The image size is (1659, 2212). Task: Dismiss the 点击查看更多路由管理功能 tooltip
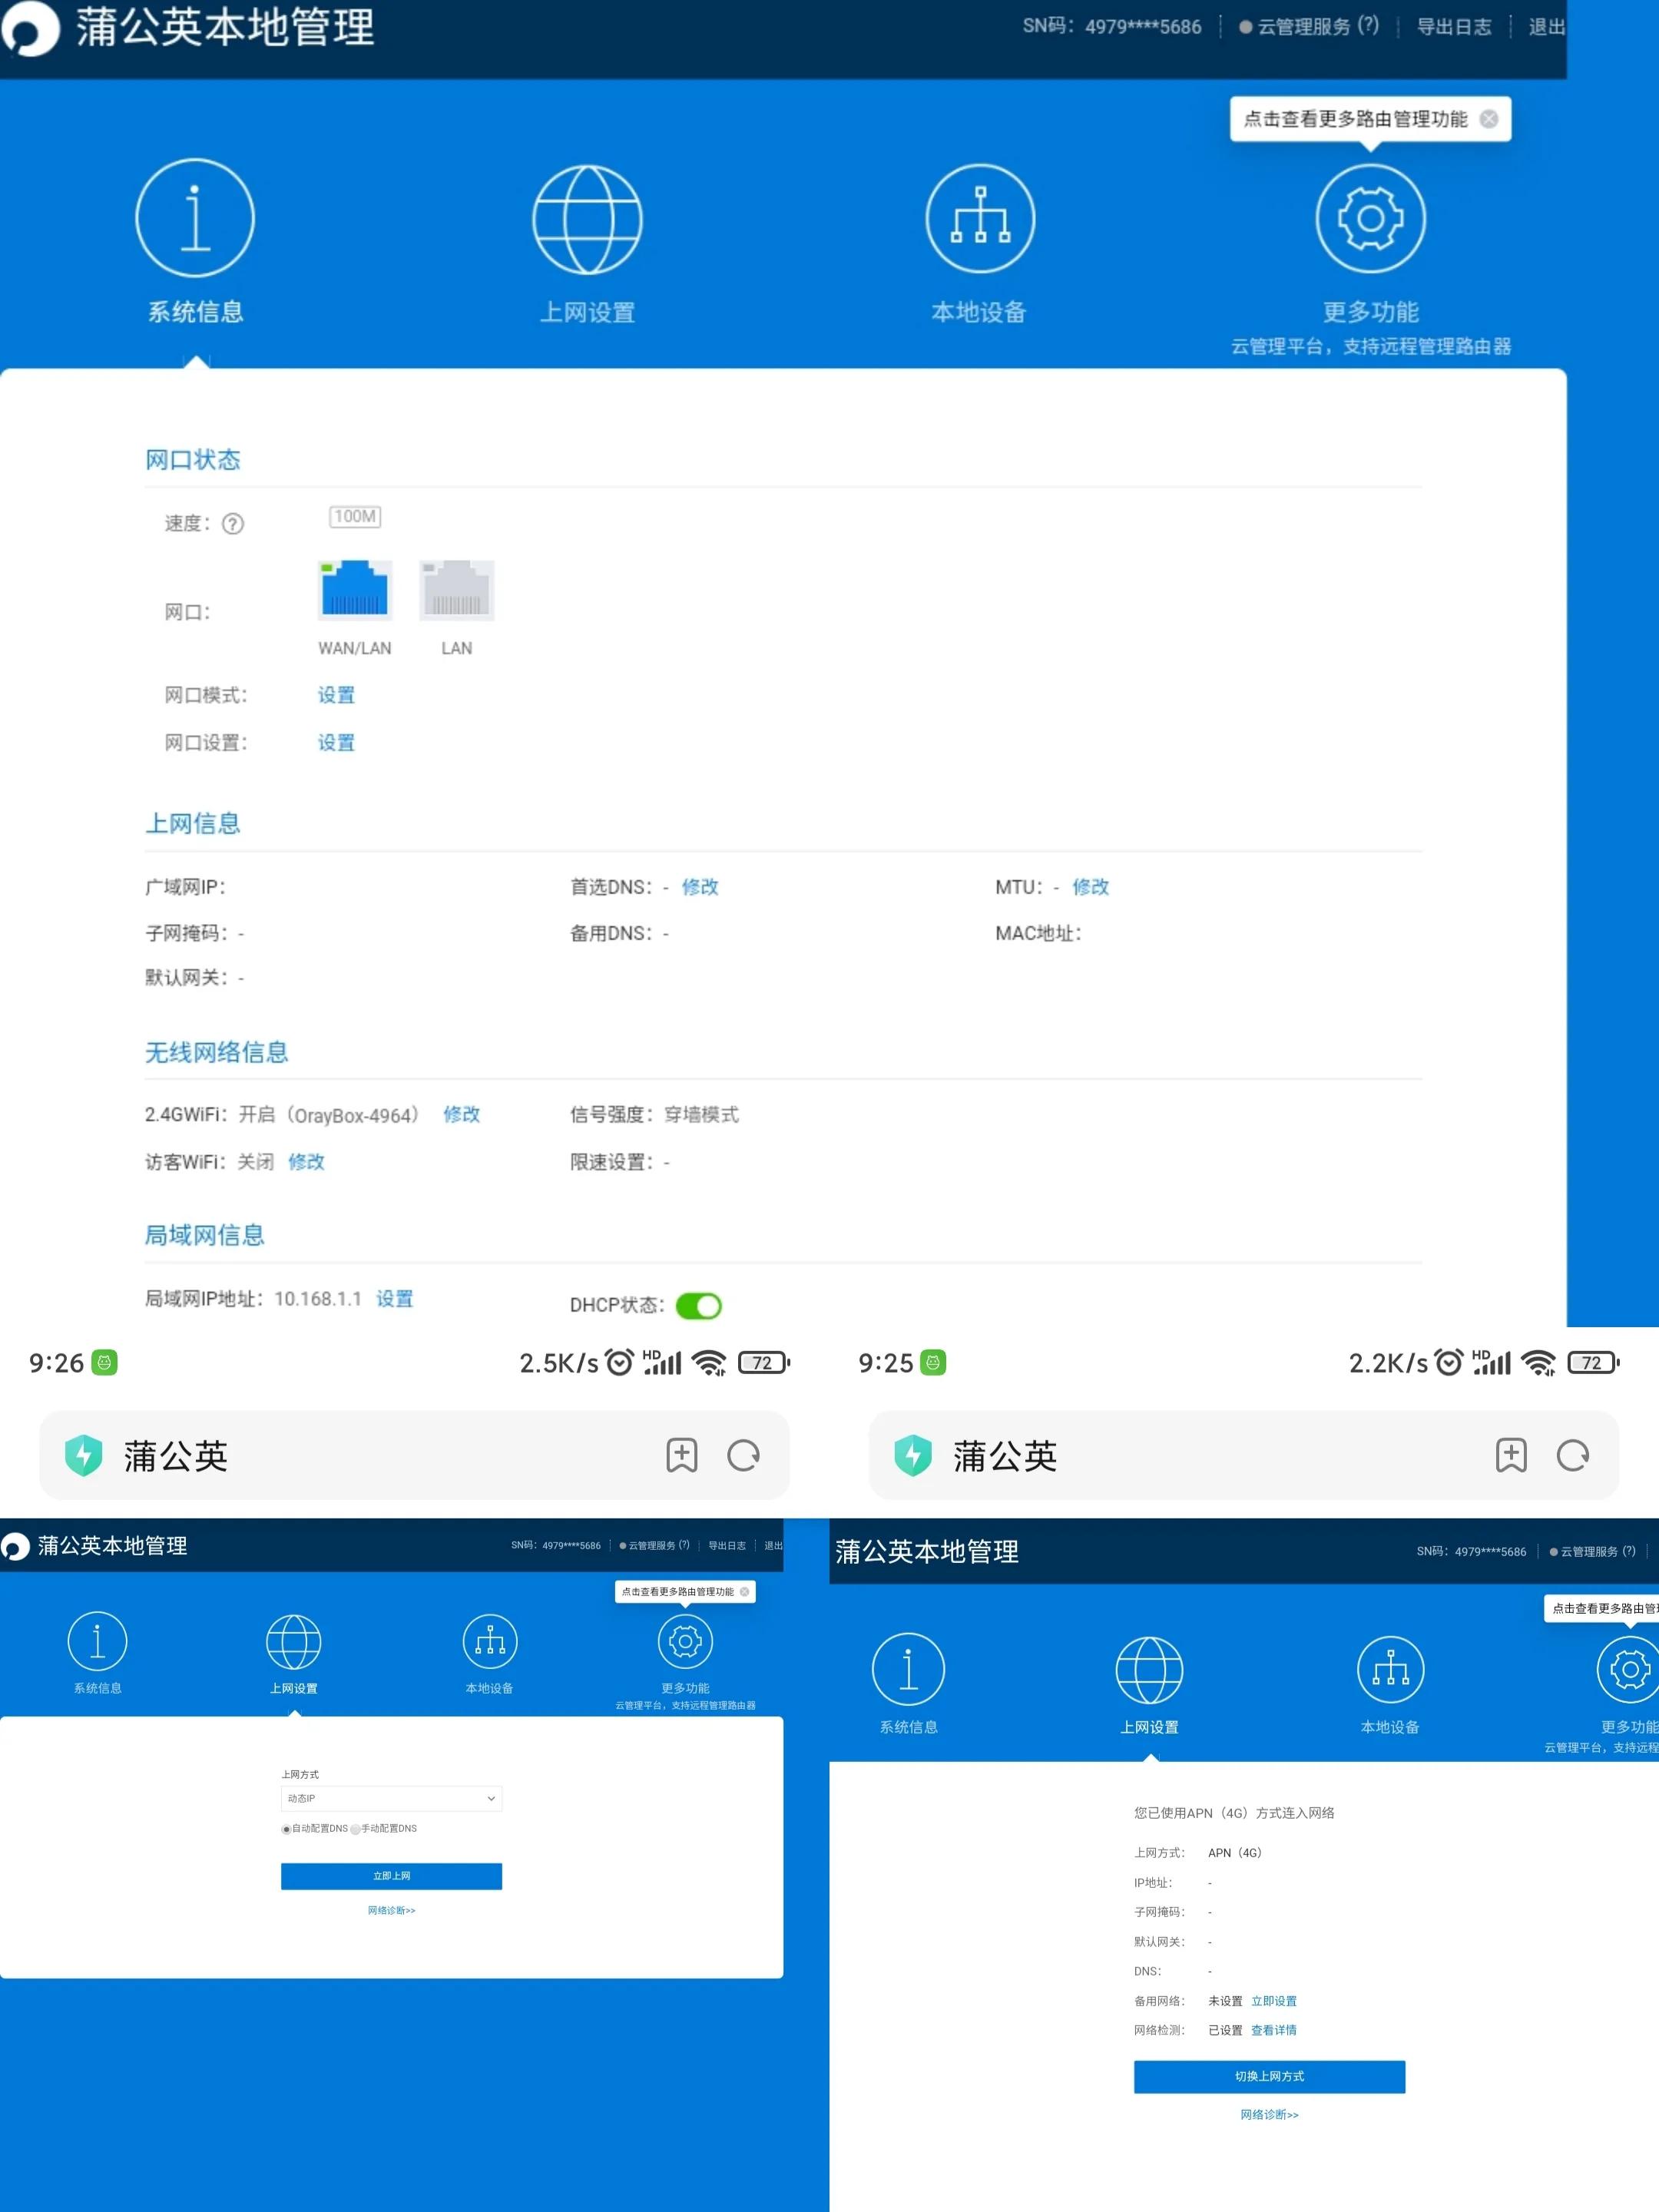(x=1489, y=118)
